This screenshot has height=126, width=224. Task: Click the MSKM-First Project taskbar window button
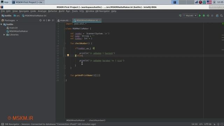coord(28,2)
